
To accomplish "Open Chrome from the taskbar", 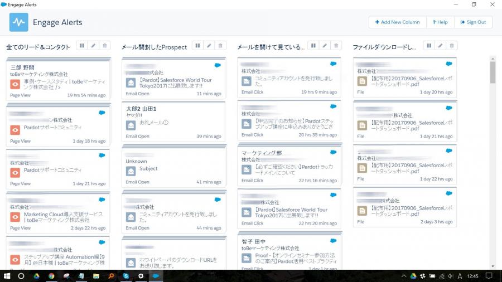I will coord(51,276).
